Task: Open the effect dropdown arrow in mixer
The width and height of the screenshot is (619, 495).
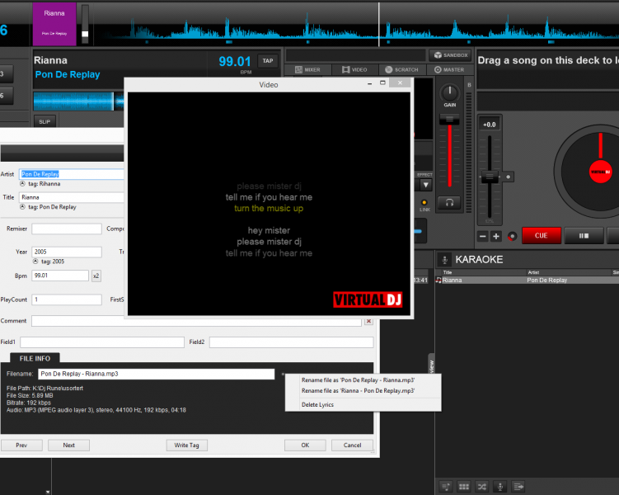Action: (425, 185)
